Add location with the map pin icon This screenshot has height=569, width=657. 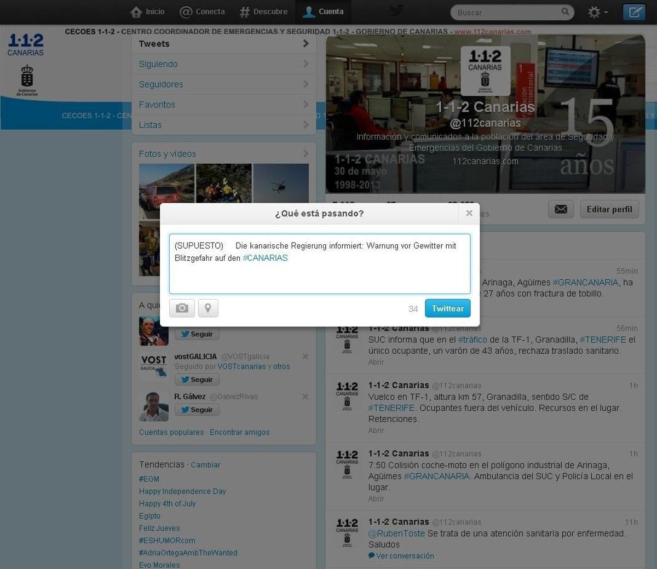pos(208,308)
